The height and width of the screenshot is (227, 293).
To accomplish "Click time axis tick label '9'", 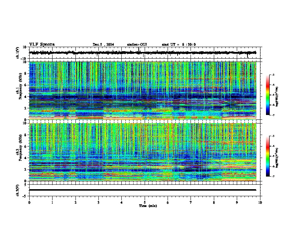I will 237,203.
